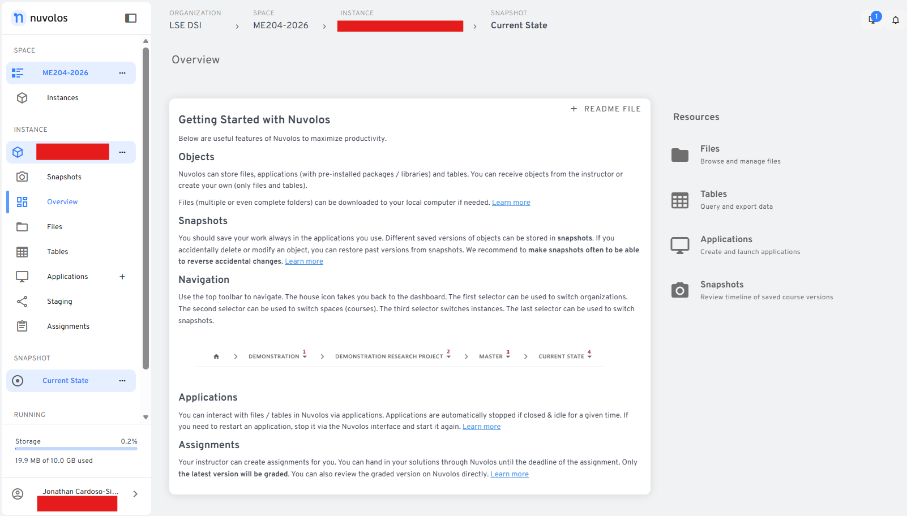Click the Applications monitor icon in Resources

[680, 245]
